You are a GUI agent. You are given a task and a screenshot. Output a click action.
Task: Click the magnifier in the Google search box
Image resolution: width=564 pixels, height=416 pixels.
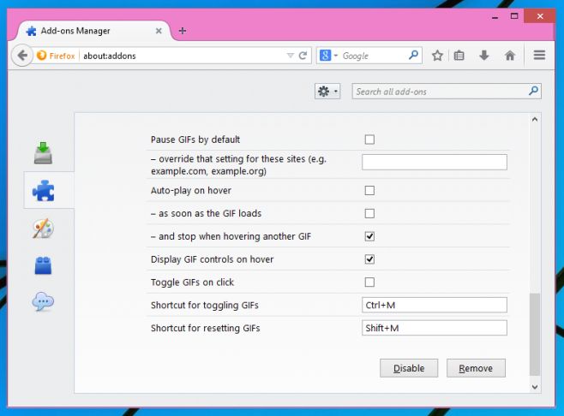tap(414, 55)
